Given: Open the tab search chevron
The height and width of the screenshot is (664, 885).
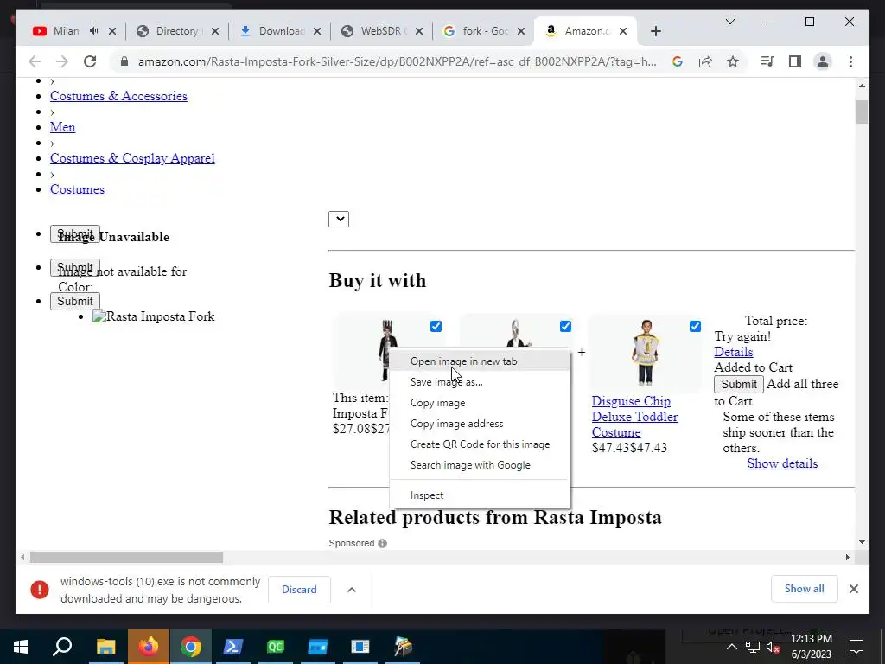Looking at the screenshot, I should pos(729,22).
